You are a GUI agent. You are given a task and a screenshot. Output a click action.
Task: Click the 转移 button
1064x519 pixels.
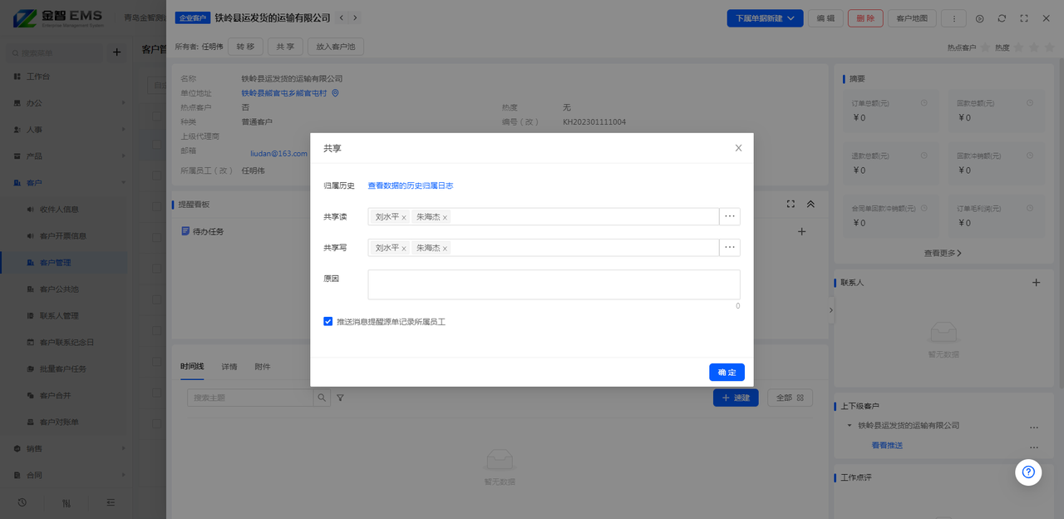coord(246,47)
